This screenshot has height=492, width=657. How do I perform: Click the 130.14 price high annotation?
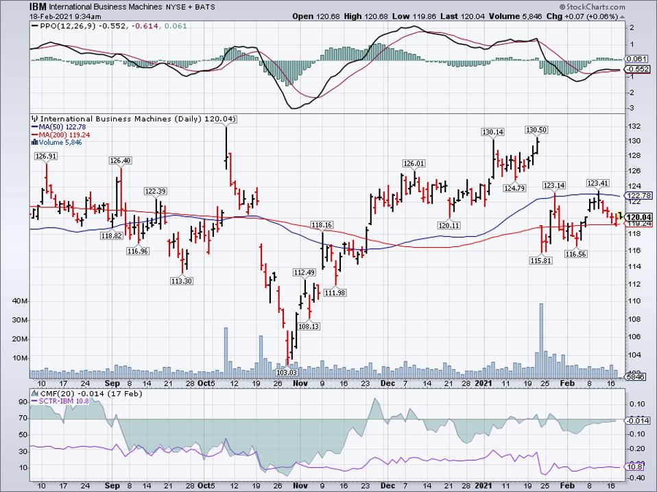tap(492, 132)
